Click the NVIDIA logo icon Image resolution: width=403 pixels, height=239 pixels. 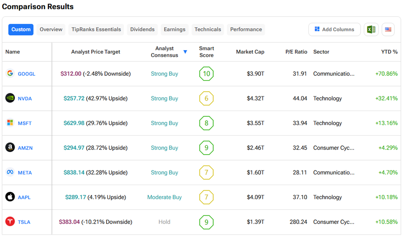pyautogui.click(x=10, y=98)
